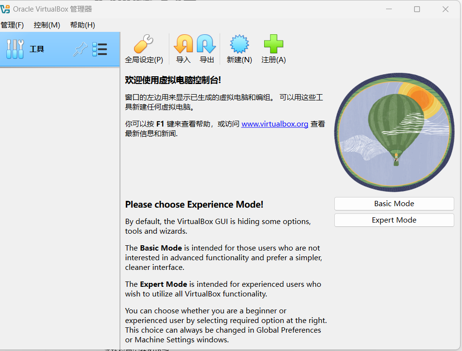Open the www.virtualbox.org link
This screenshot has height=351, width=462.
275,124
